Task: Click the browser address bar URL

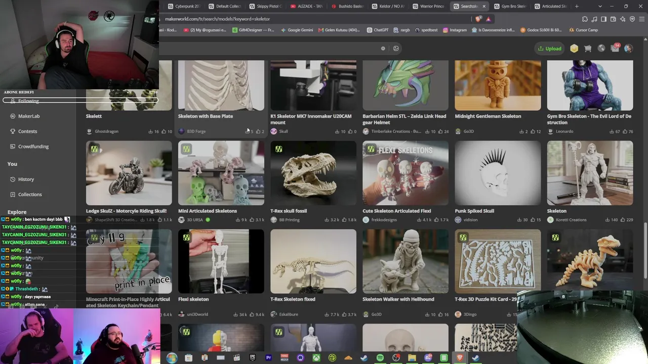Action: click(217, 19)
